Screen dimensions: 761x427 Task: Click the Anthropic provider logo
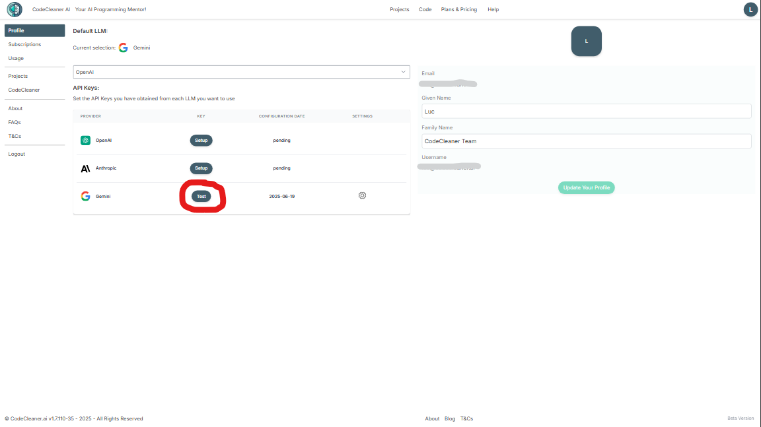pyautogui.click(x=85, y=169)
